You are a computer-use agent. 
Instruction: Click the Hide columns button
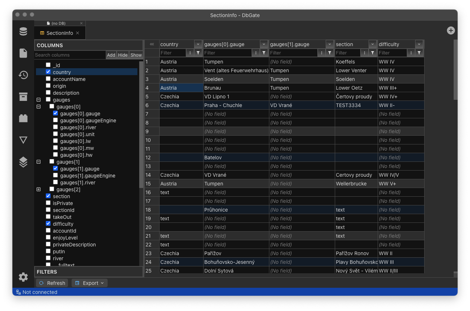[123, 55]
